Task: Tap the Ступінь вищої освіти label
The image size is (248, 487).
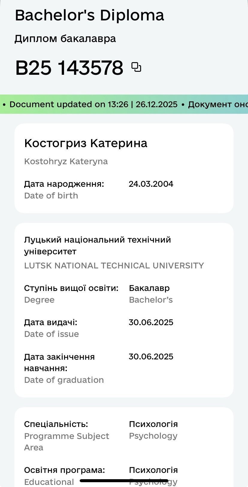Action: tap(71, 288)
